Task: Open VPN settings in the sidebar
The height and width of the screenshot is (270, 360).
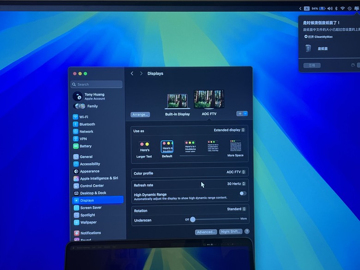Action: 80,139
